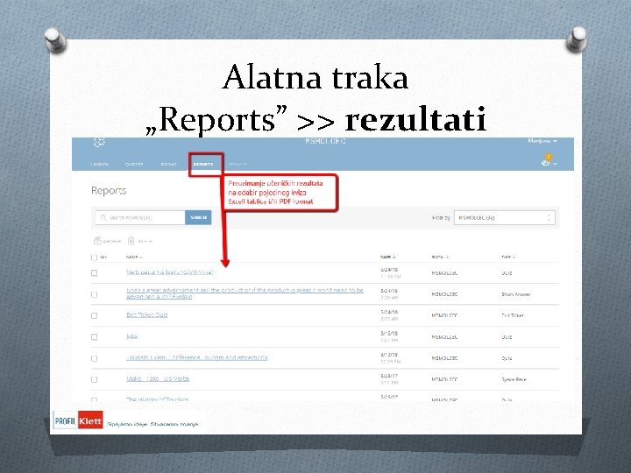Click the Short Answer type cell
631x473 pixels.
516,294
